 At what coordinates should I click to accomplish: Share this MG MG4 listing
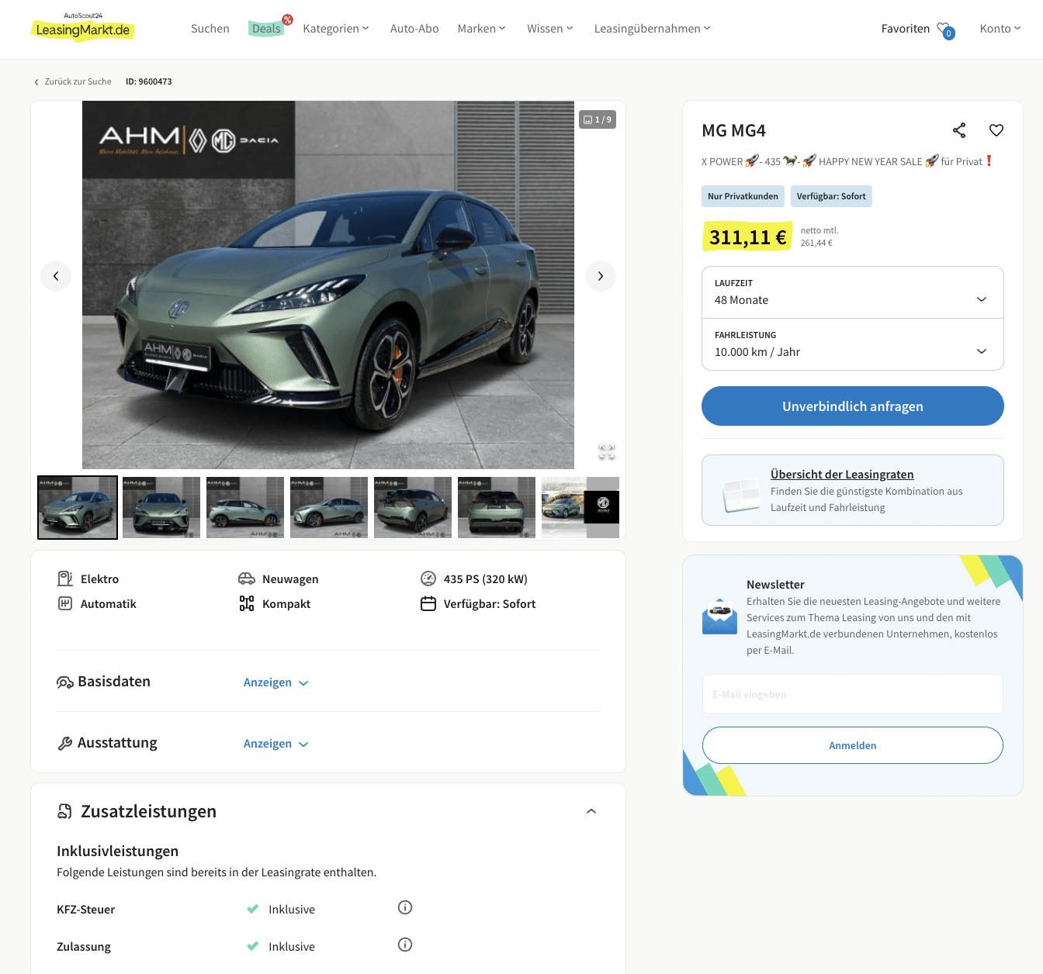[x=959, y=130]
